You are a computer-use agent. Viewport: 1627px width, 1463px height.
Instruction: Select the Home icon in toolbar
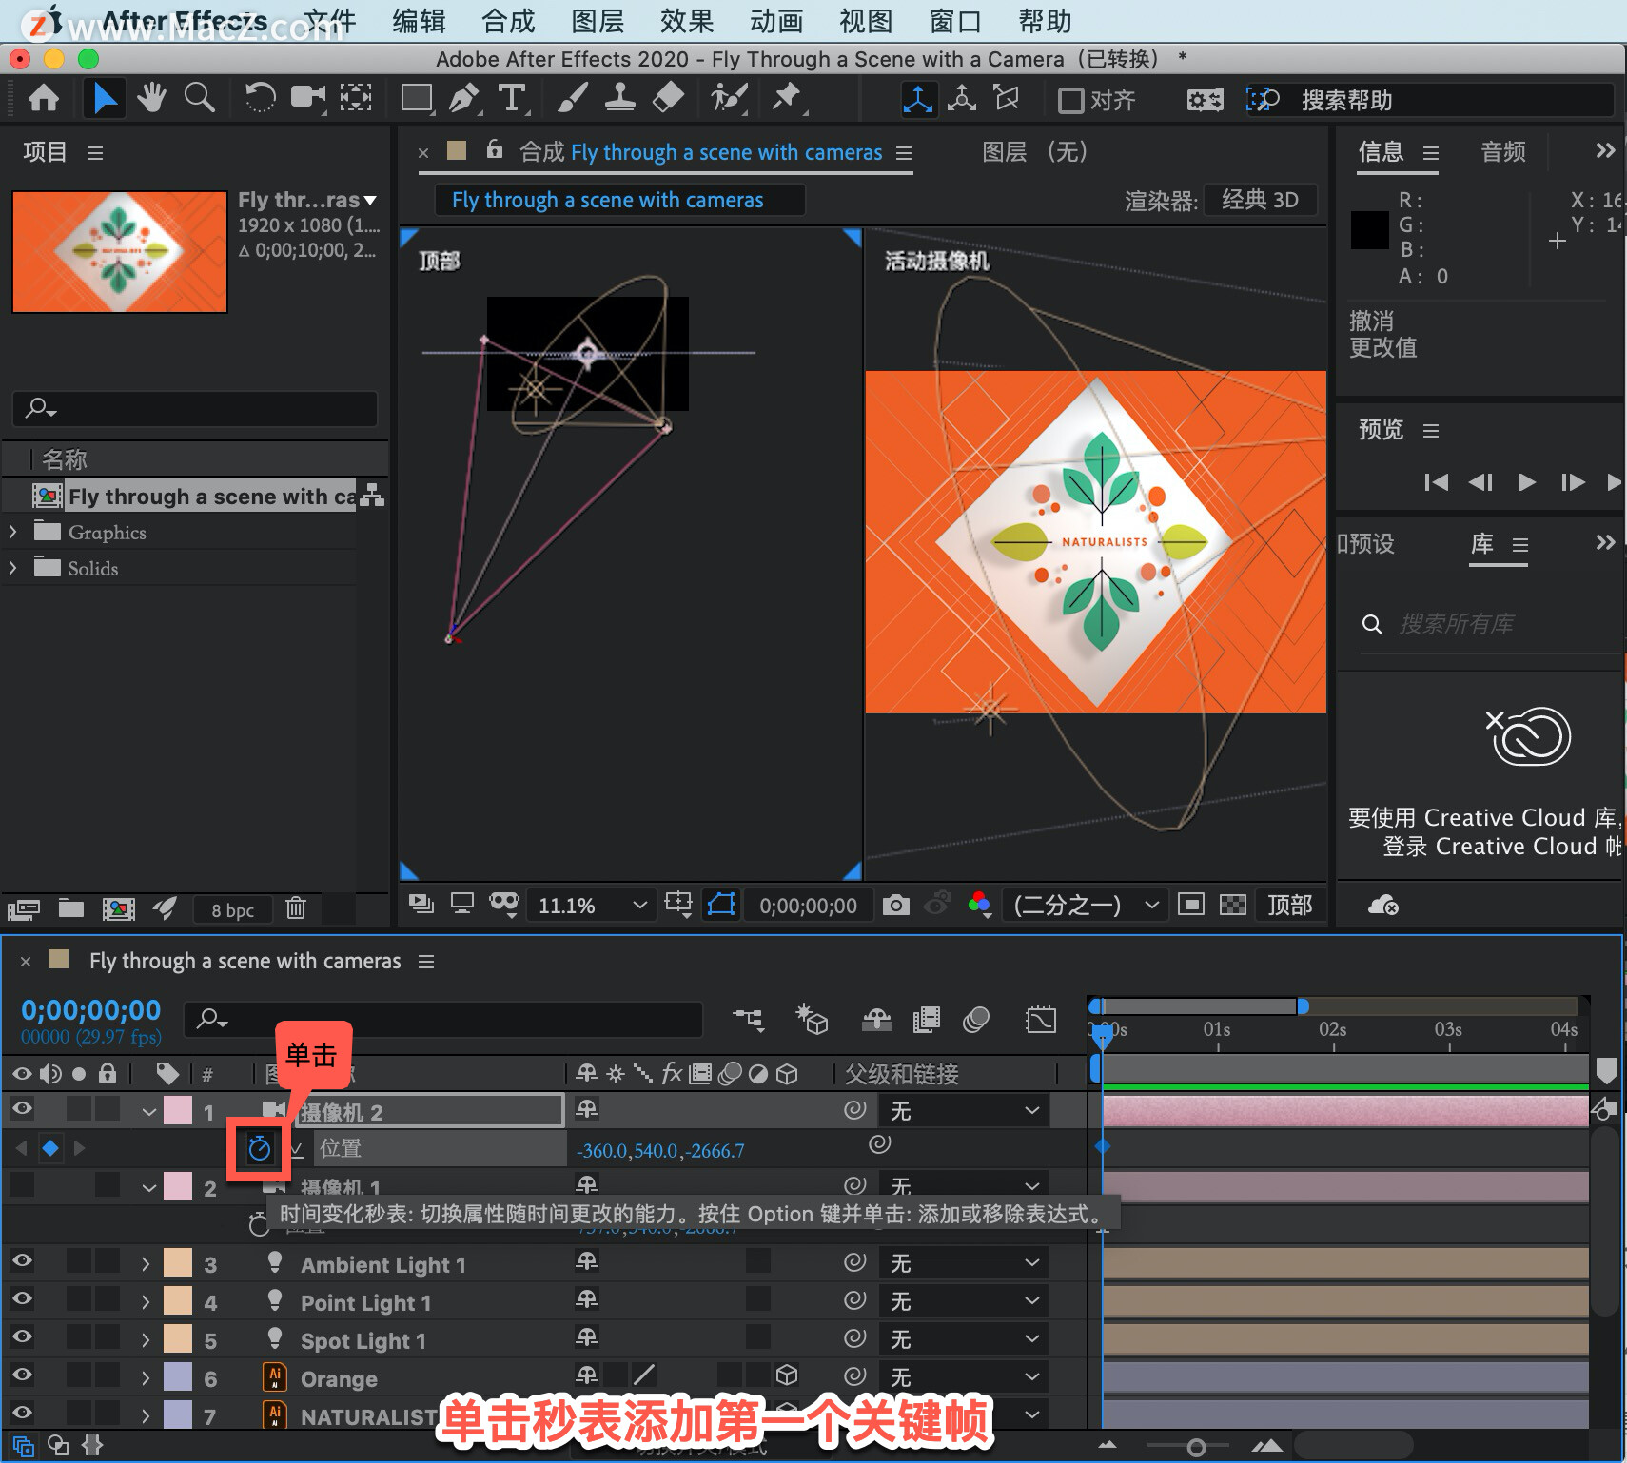click(x=44, y=98)
